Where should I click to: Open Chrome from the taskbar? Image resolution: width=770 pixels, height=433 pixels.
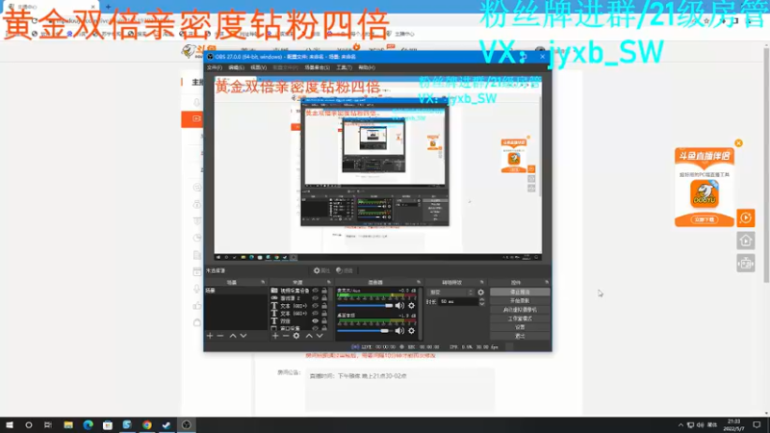coord(147,425)
